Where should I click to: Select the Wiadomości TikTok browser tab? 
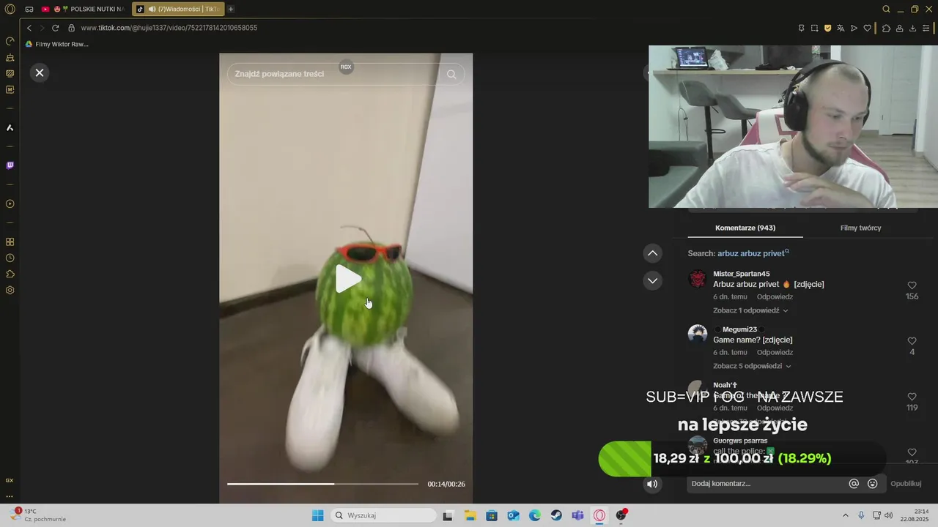[x=179, y=10]
